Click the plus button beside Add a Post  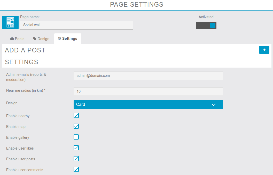264,50
